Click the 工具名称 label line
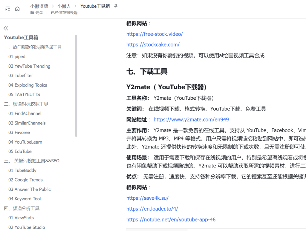This screenshot has width=306, height=231. [x=170, y=98]
